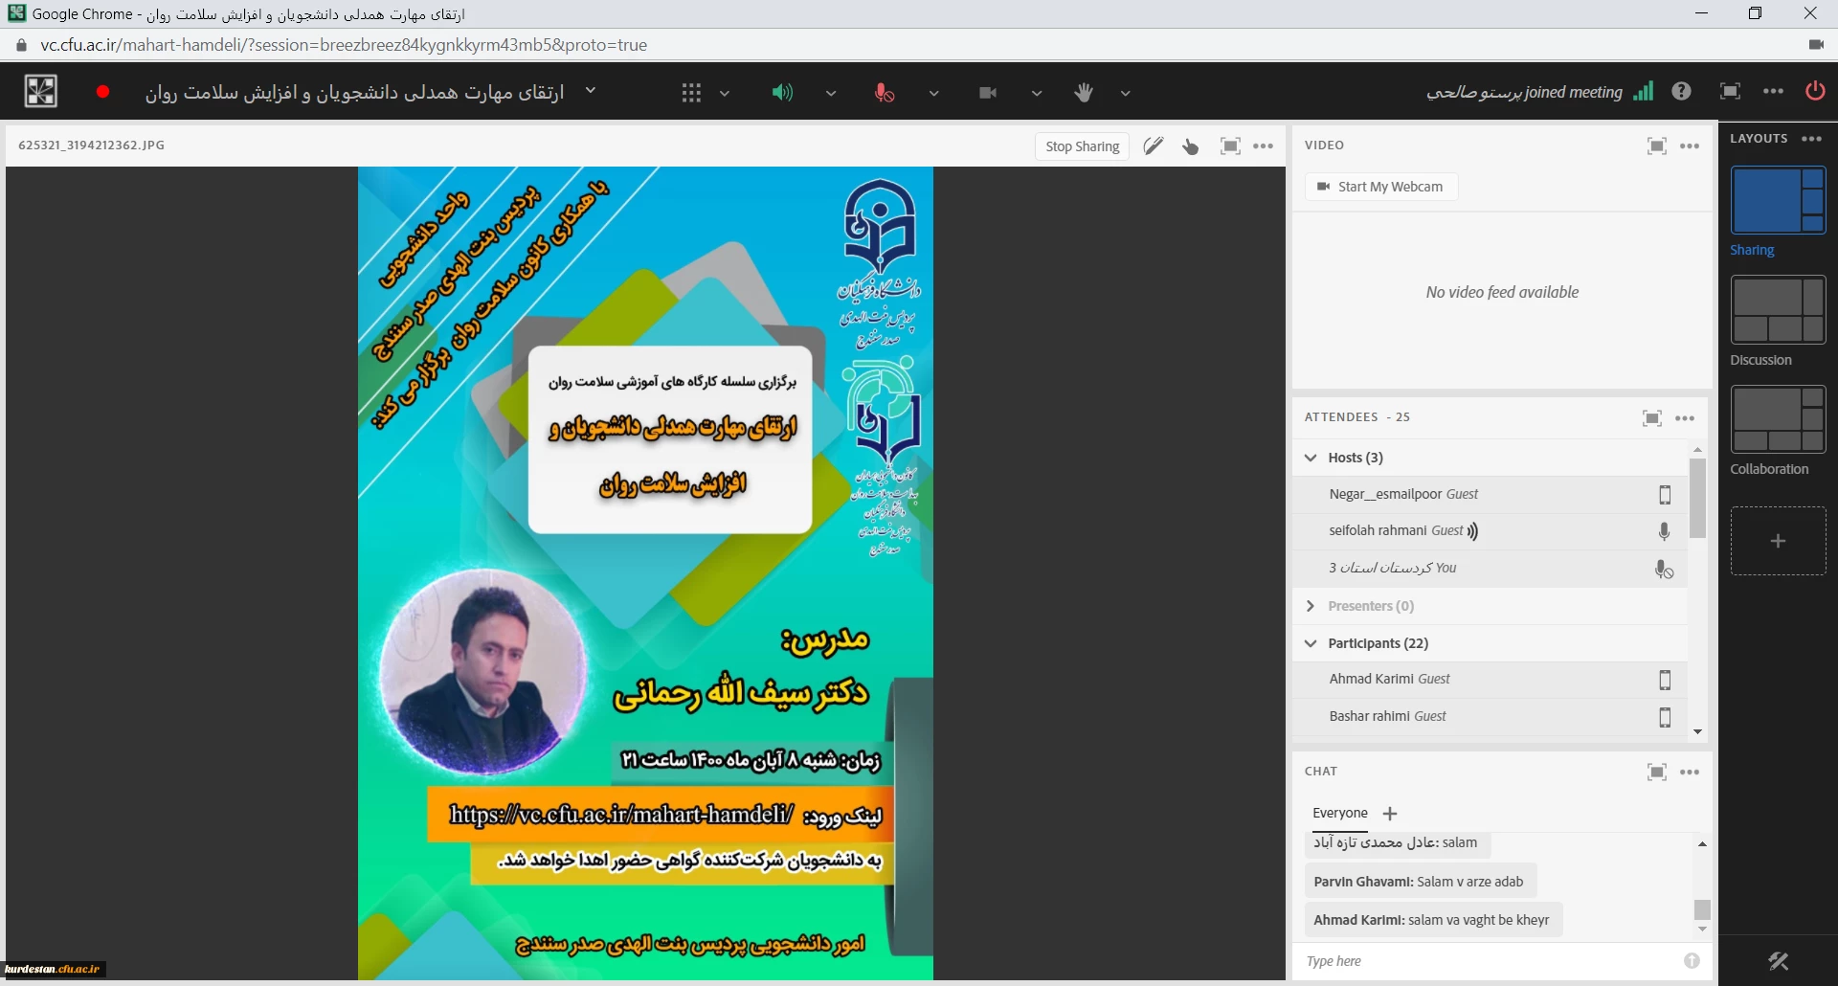Image resolution: width=1838 pixels, height=986 pixels.
Task: Expand the Presenters (0) group
Action: (1311, 606)
